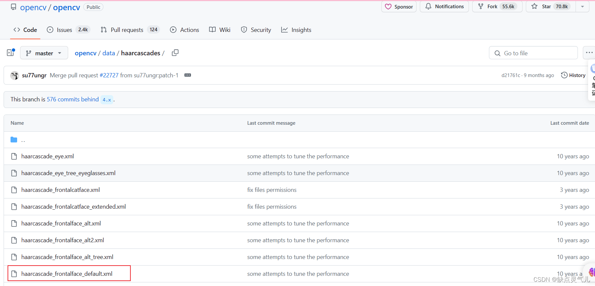Expand the commit message details ellipsis
This screenshot has height=286, width=595.
click(x=188, y=75)
